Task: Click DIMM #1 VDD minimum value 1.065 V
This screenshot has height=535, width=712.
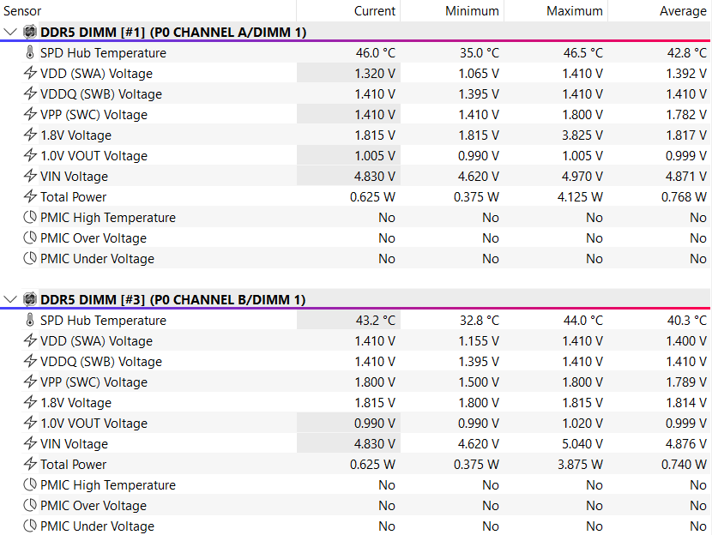Action: [x=479, y=74]
